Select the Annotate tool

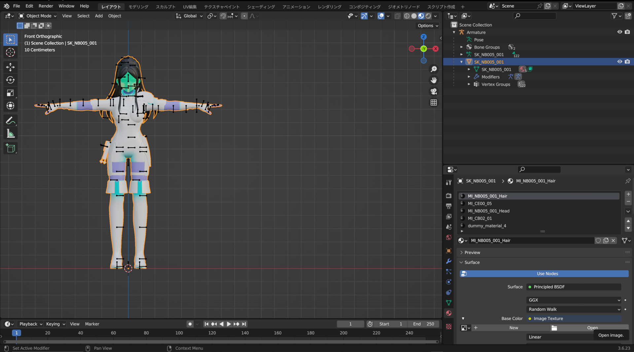(10, 121)
